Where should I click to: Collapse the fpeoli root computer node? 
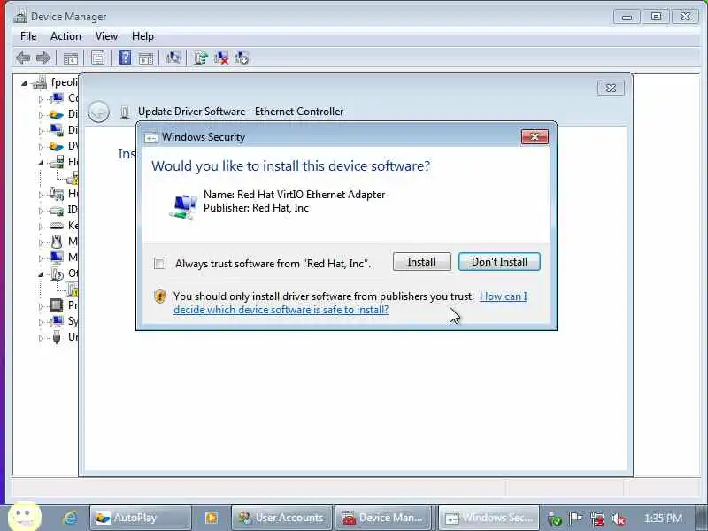pos(24,83)
